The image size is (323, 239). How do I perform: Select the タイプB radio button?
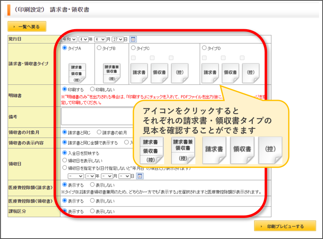pos(99,48)
